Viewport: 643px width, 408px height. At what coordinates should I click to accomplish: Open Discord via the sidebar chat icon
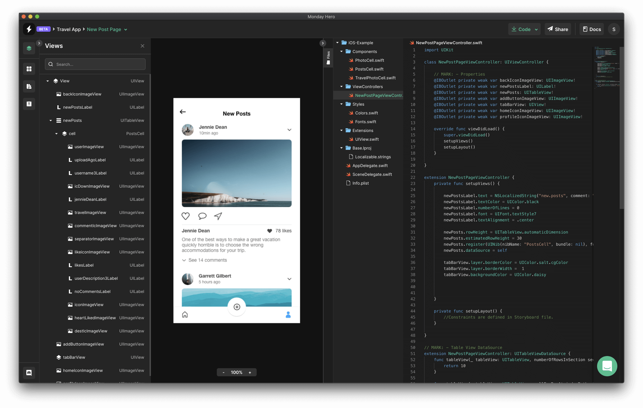point(29,373)
